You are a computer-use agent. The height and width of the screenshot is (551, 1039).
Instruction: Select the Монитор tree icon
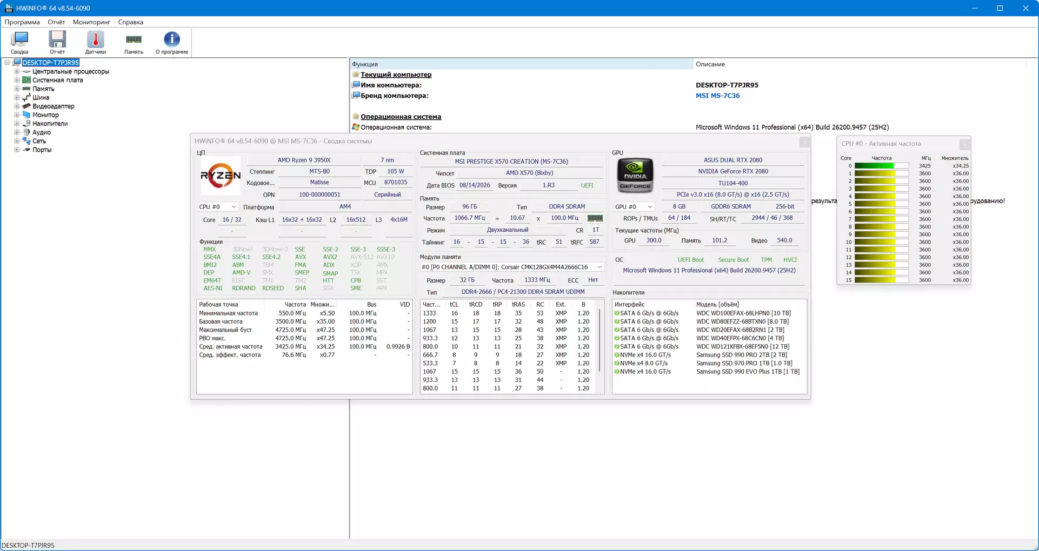pyautogui.click(x=26, y=115)
